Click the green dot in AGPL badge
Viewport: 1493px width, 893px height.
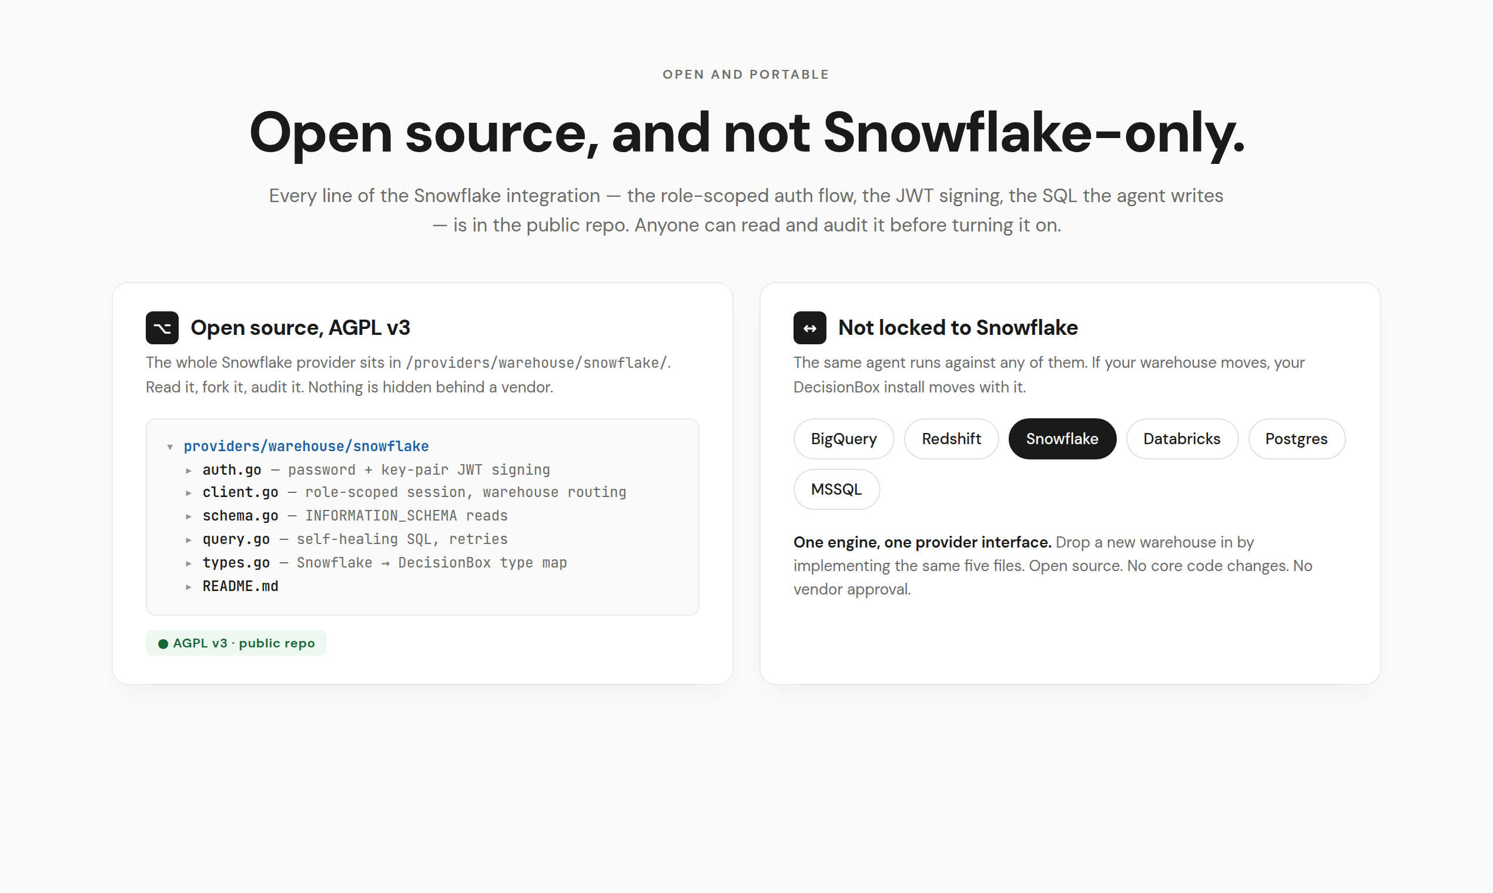pyautogui.click(x=163, y=644)
